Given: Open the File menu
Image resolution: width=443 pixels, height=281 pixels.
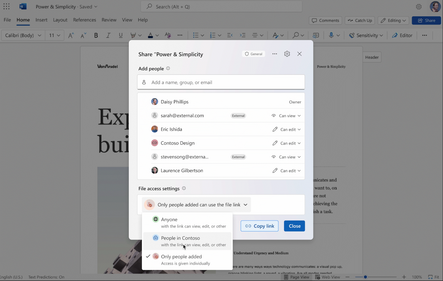Looking at the screenshot, I should [7, 20].
